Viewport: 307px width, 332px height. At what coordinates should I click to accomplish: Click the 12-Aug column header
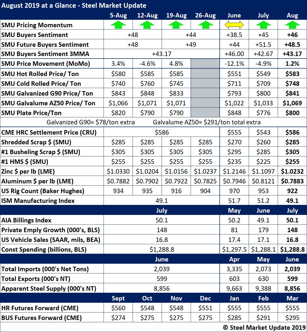coord(147,16)
